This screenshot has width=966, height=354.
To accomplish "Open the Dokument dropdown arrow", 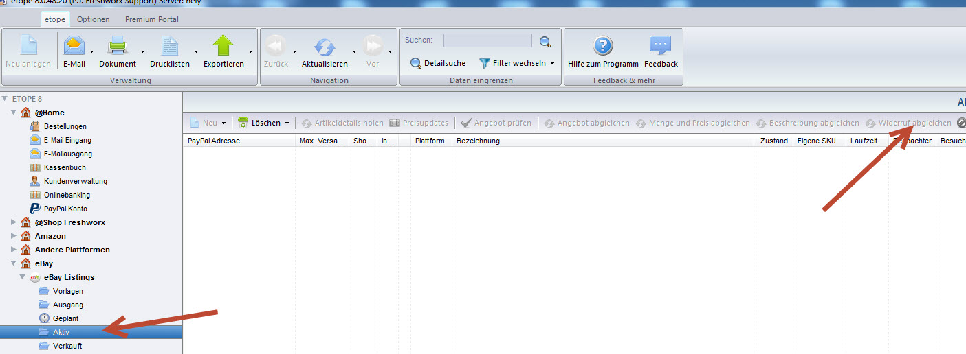I will coord(142,51).
